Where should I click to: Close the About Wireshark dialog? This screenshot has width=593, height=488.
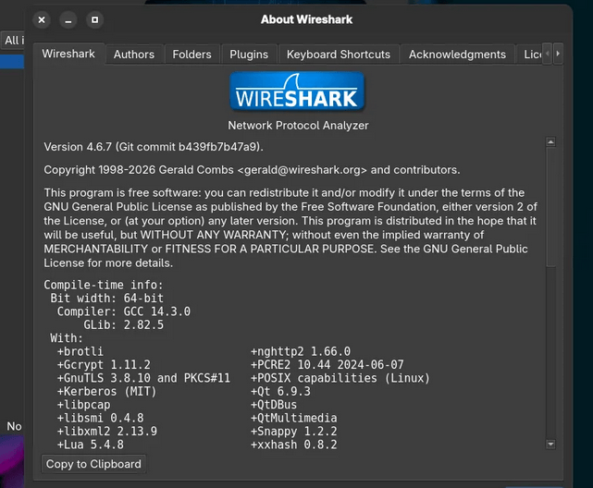click(x=42, y=19)
